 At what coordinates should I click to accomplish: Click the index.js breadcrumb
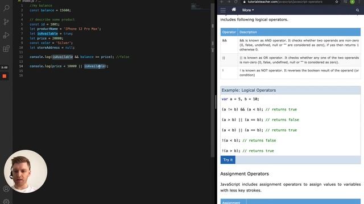tap(28, 1)
